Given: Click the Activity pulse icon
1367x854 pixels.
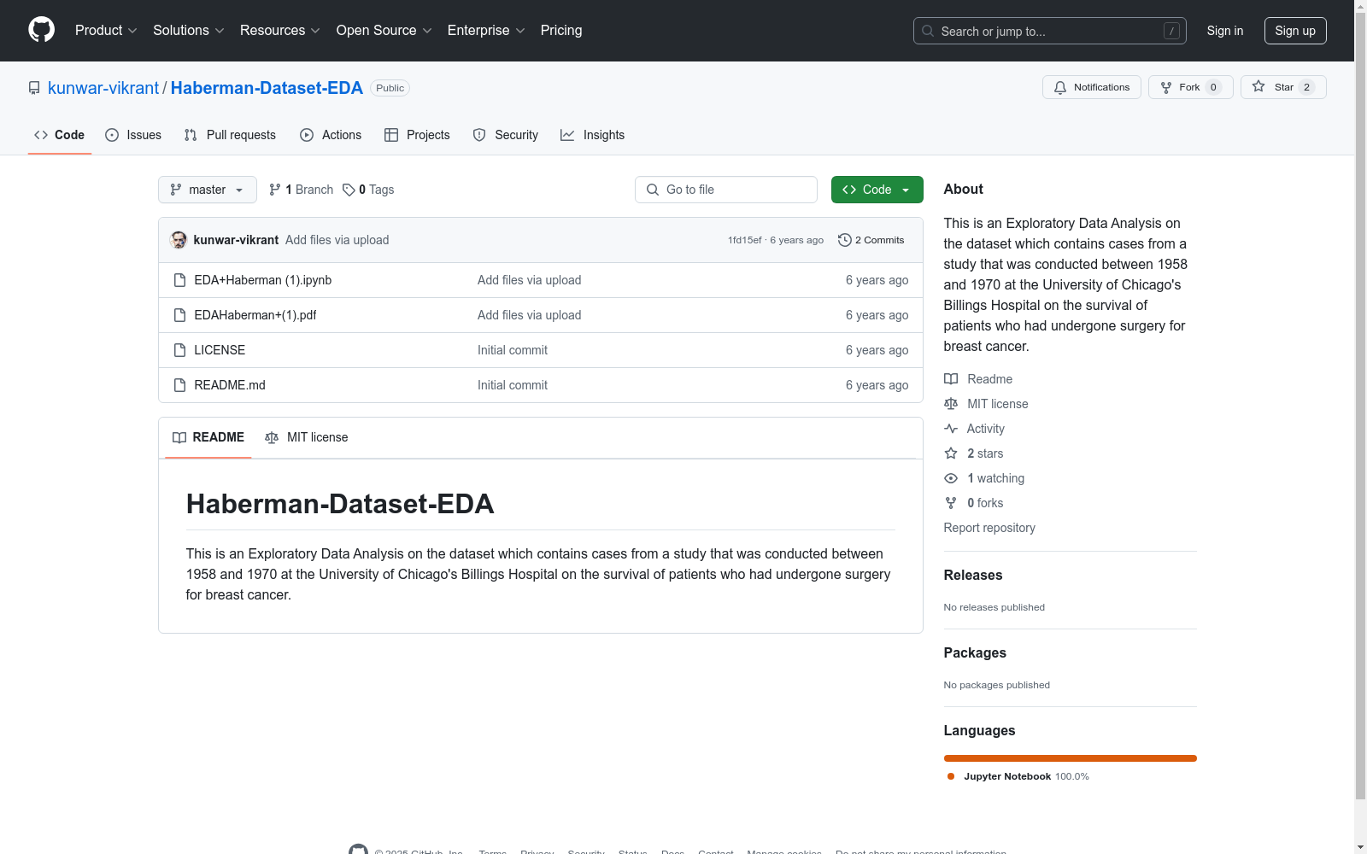Looking at the screenshot, I should (951, 429).
